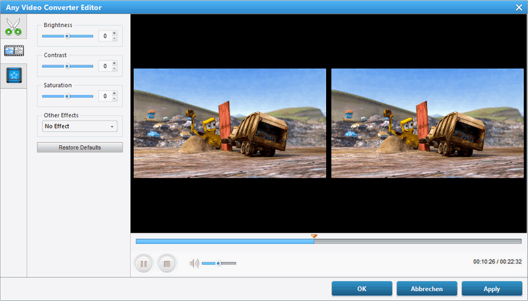Click the Contrast slider handle
The height and width of the screenshot is (301, 528).
click(67, 66)
